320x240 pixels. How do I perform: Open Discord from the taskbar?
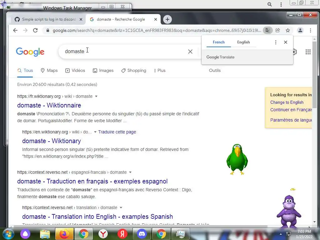pyautogui.click(x=142, y=234)
